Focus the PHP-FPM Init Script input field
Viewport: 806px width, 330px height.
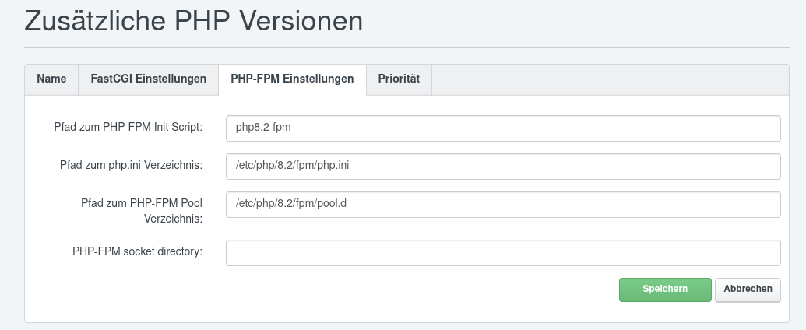503,128
